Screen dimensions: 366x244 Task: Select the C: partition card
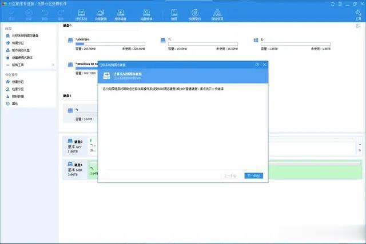(292, 44)
